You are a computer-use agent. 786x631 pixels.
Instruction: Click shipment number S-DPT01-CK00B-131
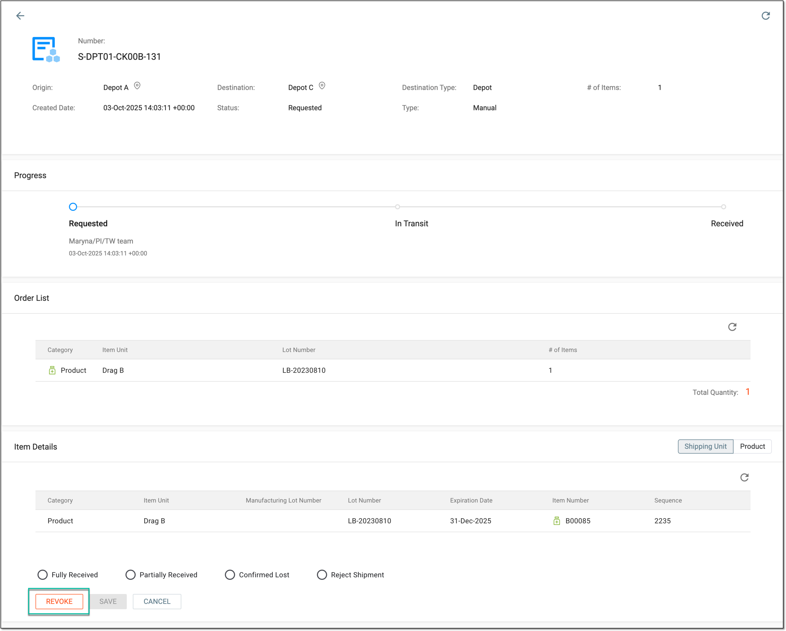pos(119,57)
